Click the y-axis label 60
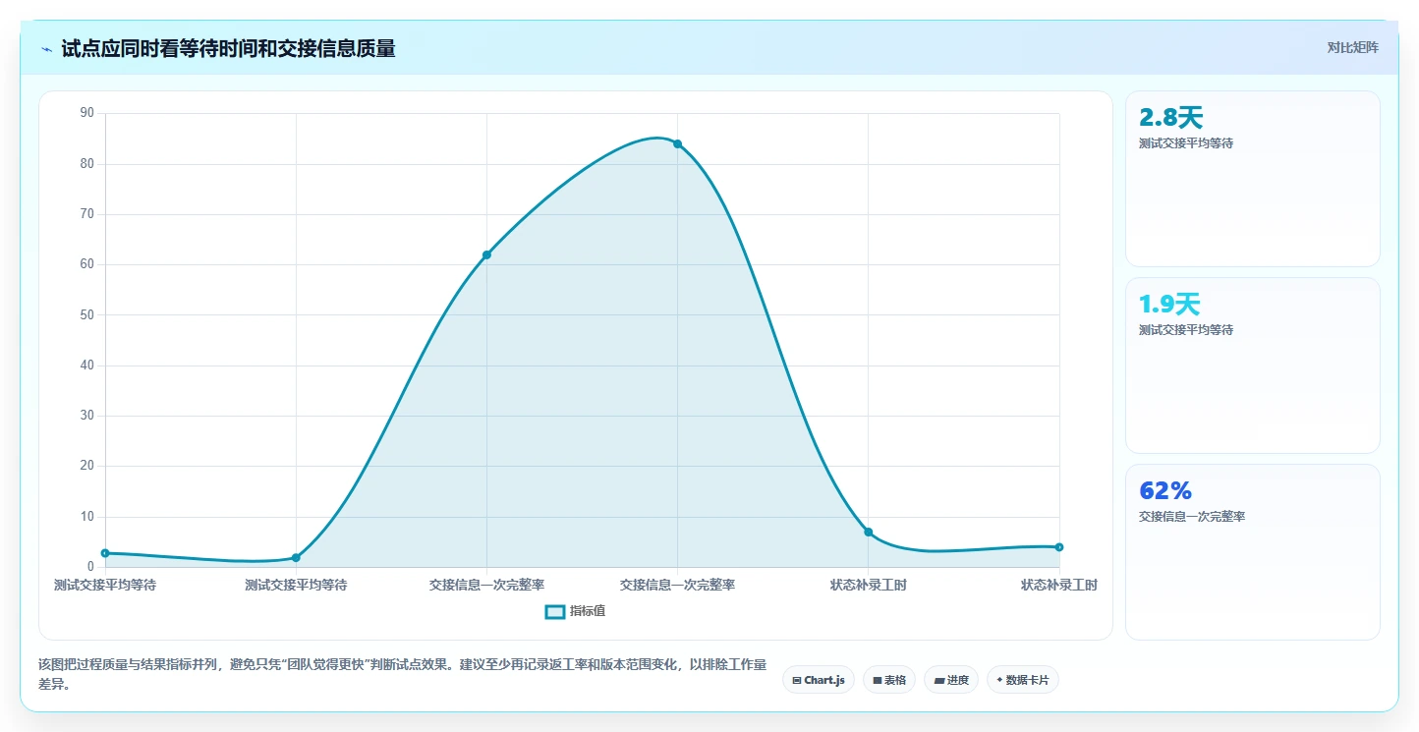 click(x=87, y=264)
